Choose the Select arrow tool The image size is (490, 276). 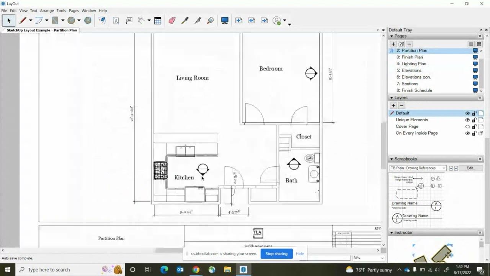pos(8,21)
